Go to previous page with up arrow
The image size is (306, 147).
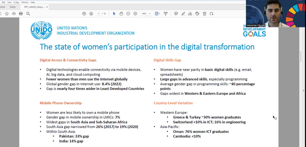[84, 13]
